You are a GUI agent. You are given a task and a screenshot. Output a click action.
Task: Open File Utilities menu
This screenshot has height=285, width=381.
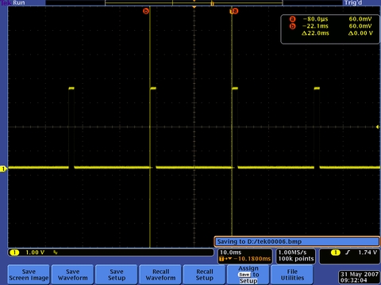tap(292, 275)
